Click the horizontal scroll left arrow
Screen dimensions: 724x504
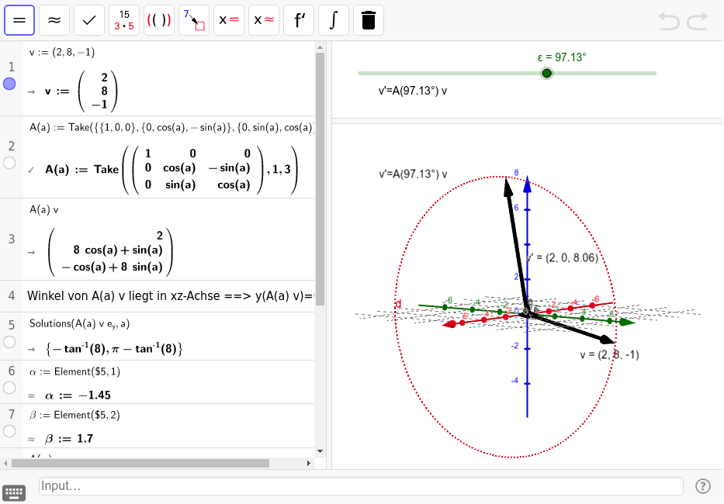tap(5, 463)
